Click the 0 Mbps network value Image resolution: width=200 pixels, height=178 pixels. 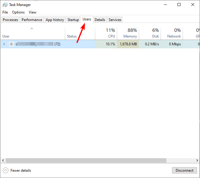click(175, 44)
